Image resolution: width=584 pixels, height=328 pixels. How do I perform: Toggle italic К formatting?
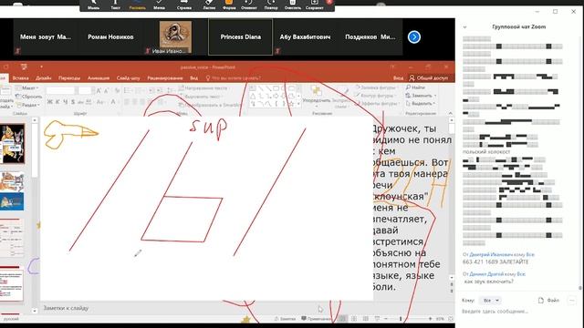[57, 101]
